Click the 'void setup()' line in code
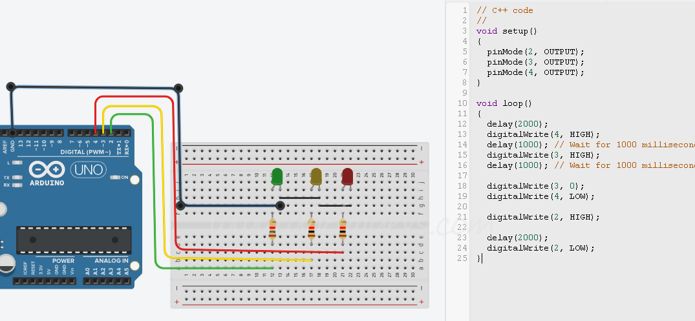Image resolution: width=695 pixels, height=321 pixels. click(x=507, y=31)
